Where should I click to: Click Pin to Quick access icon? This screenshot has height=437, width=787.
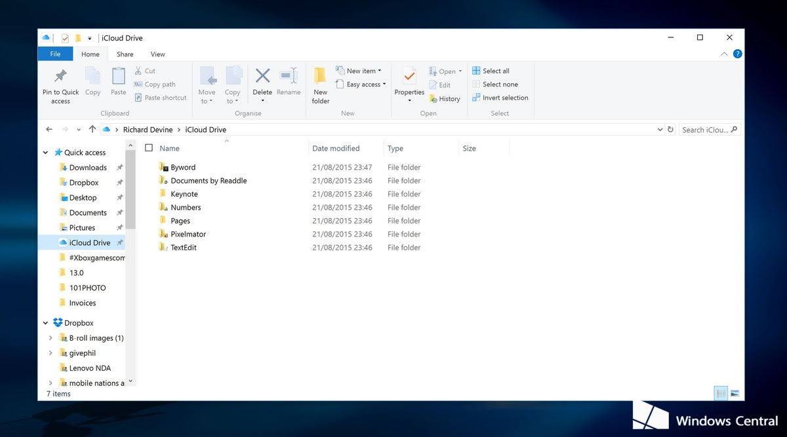coord(60,77)
